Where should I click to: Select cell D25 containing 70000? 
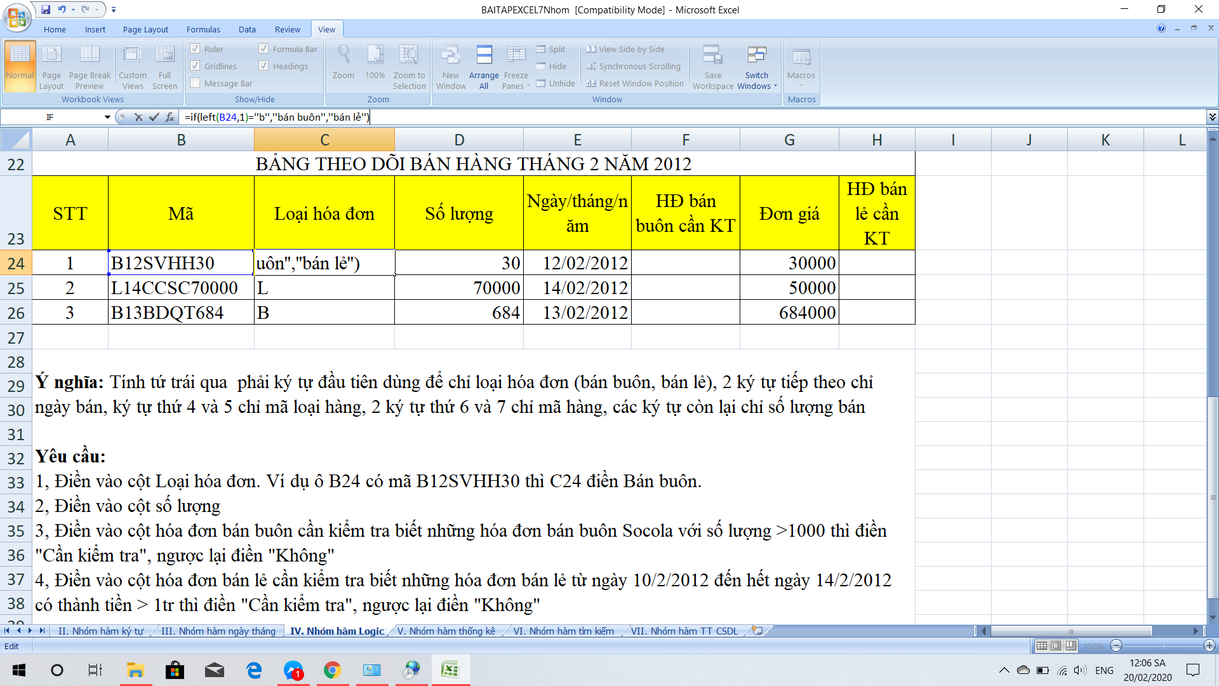pyautogui.click(x=458, y=288)
